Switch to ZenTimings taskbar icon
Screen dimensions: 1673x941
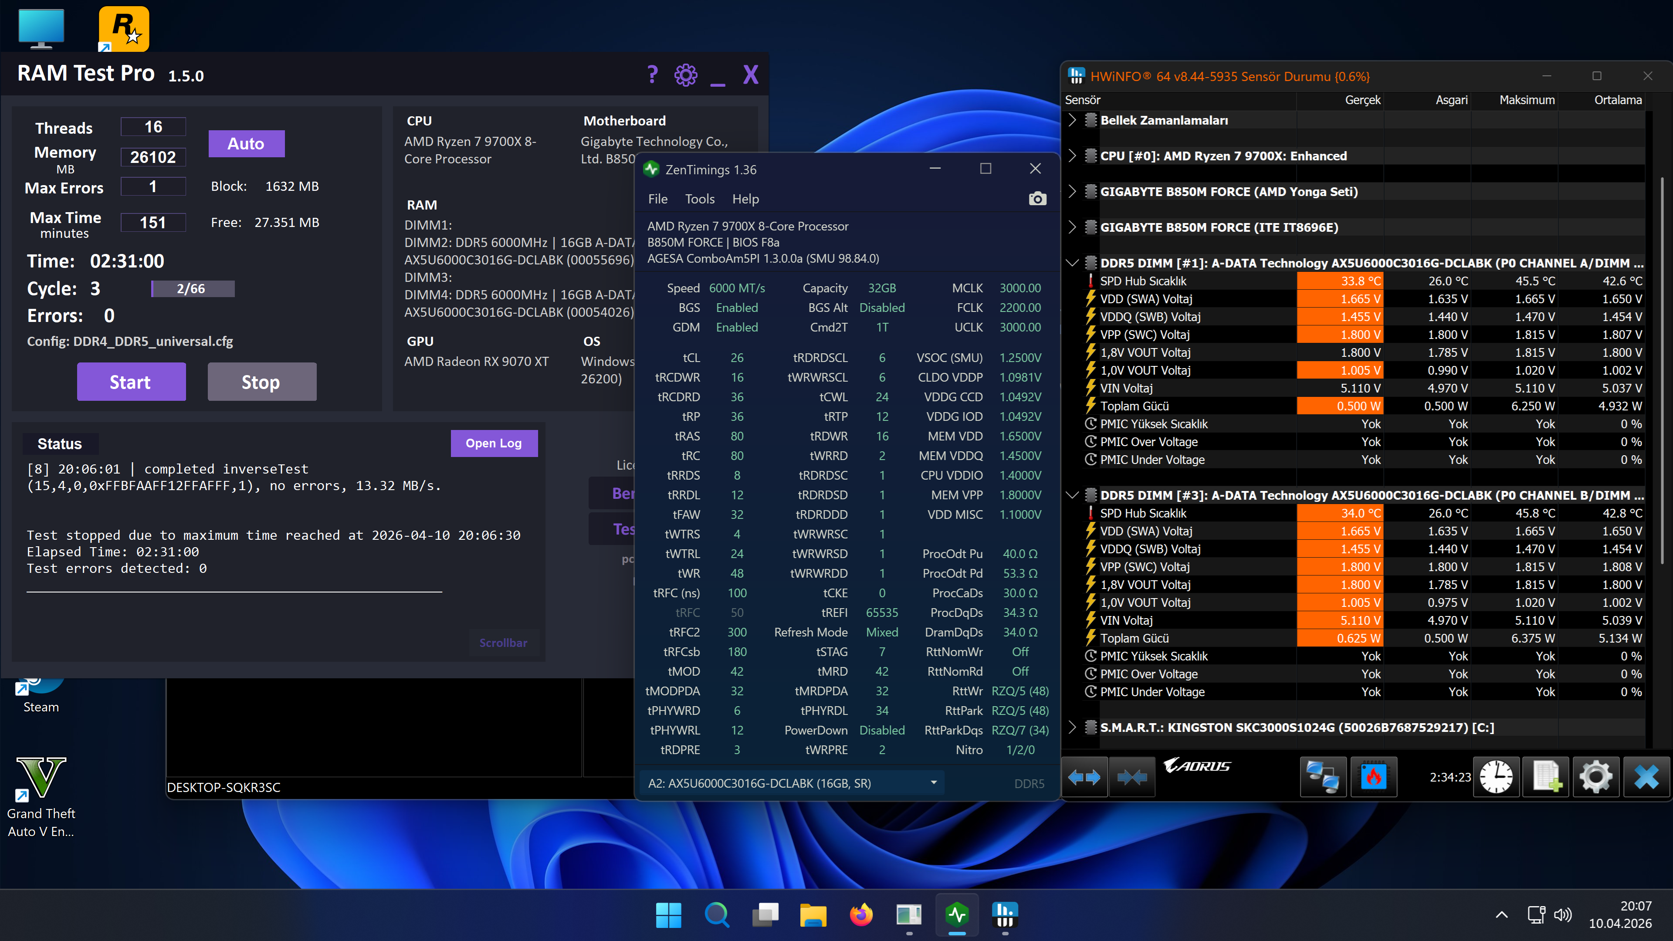(957, 915)
